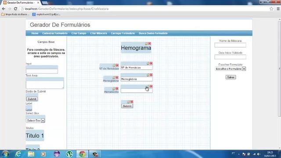Delete the Hemograma title element
281x158 pixels.
coord(149,43)
